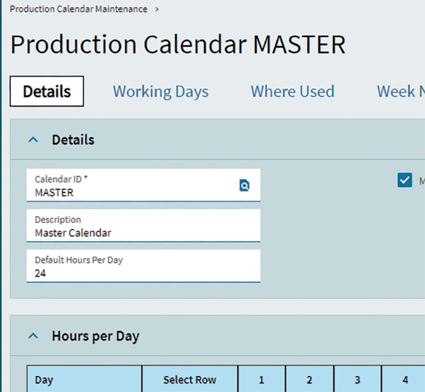Navigate to Production Calendar Maintenance breadcrumb link
The image size is (425, 392).
tap(78, 9)
